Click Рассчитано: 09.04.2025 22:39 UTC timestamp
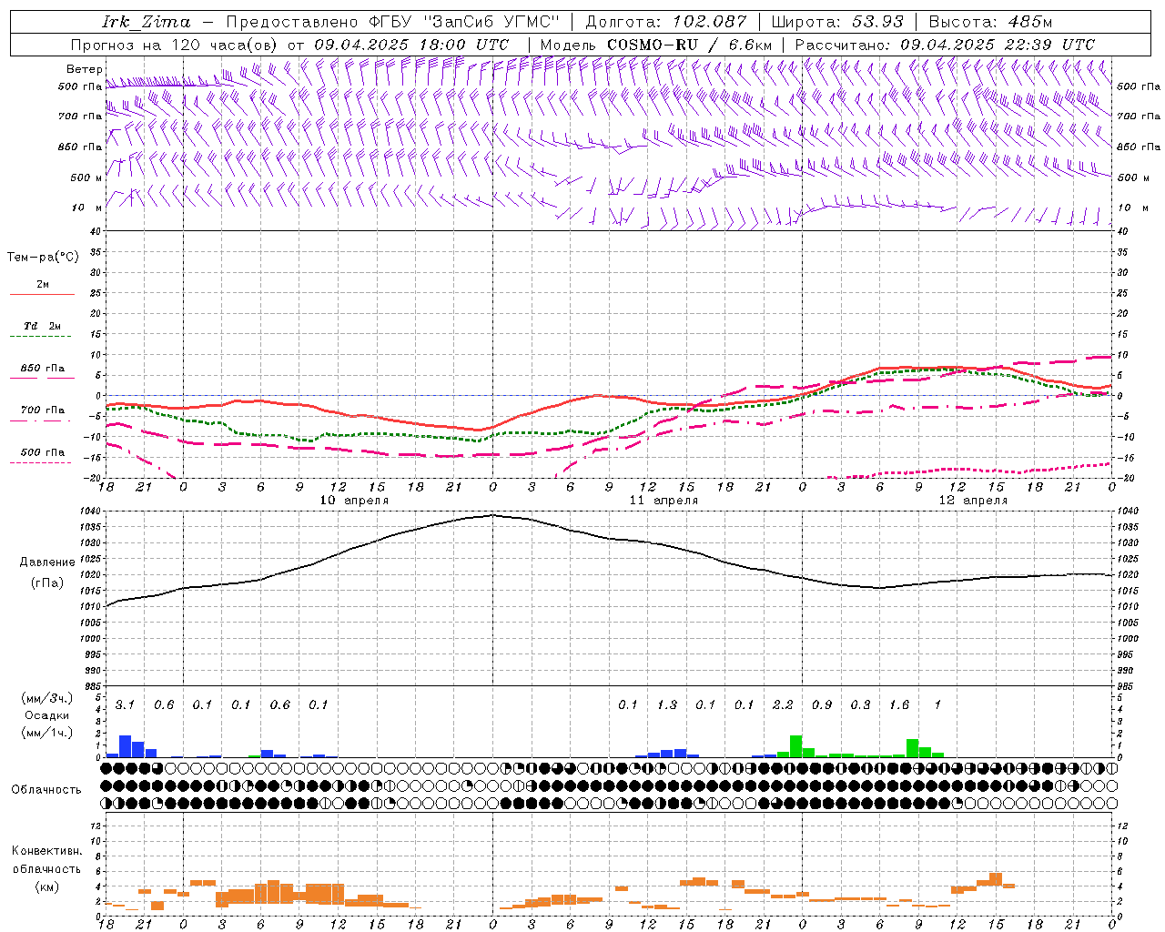The height and width of the screenshot is (932, 1165). tap(945, 45)
